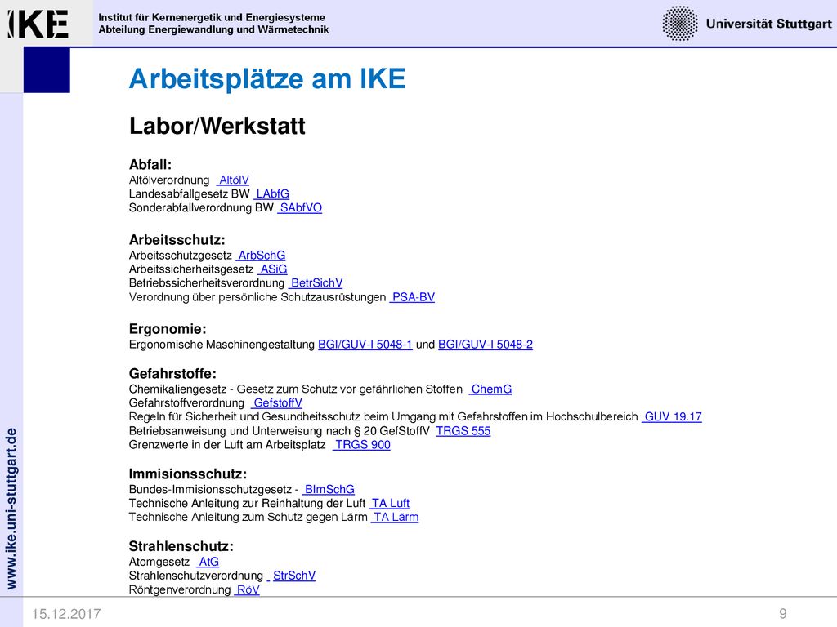
Task: Open the TRGS 555 link
Action: tap(463, 431)
